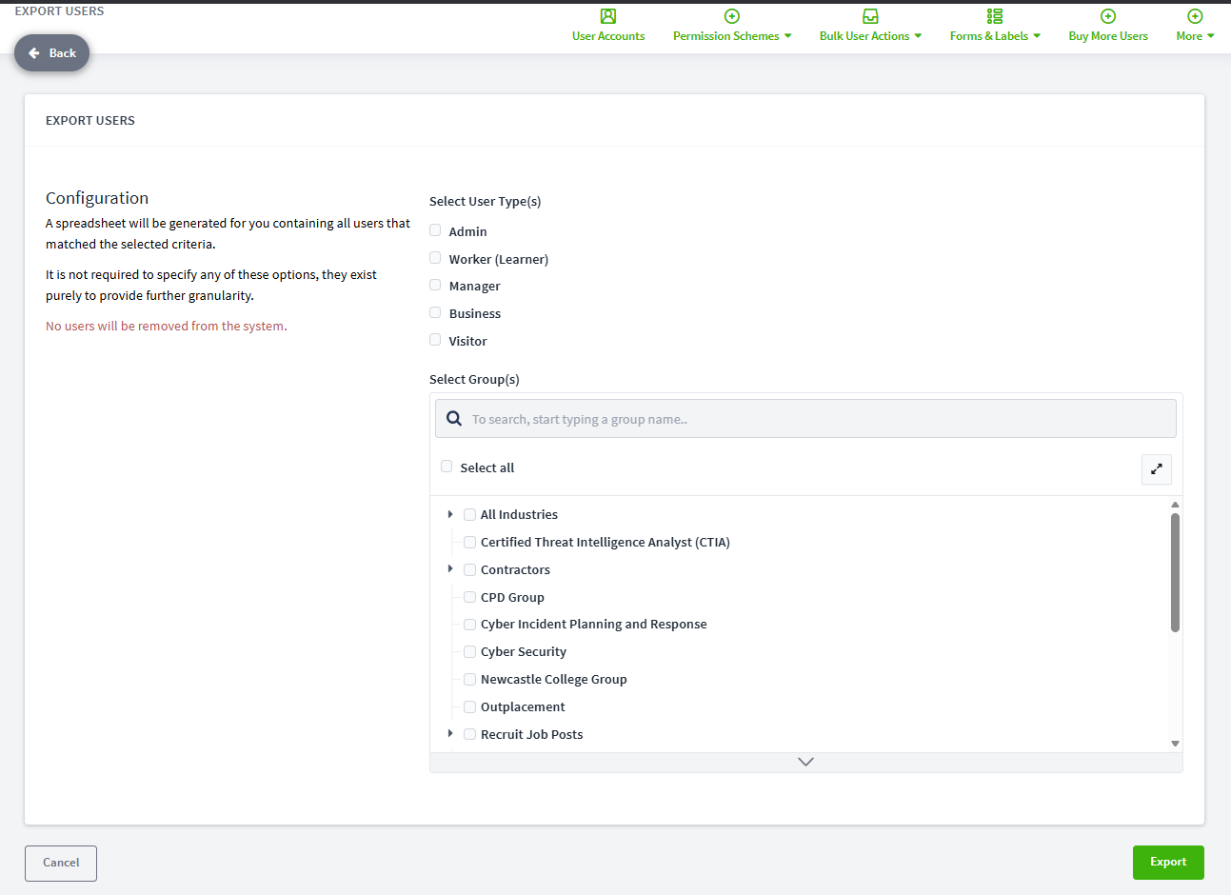Check the Select all groups checkbox
Screen dimensions: 1231x895
click(447, 467)
